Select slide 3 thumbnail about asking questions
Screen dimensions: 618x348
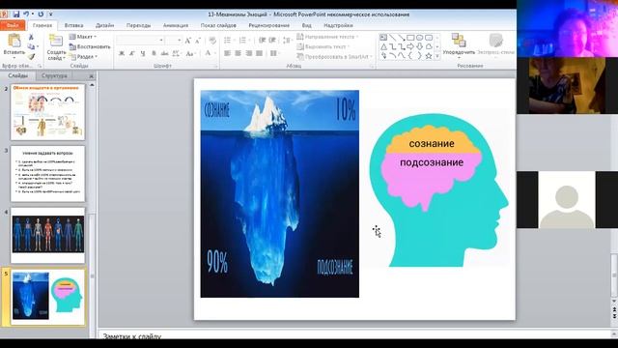(x=47, y=174)
